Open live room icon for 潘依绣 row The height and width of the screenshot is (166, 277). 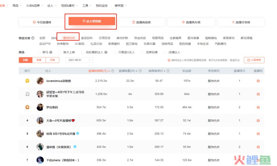[258, 147]
